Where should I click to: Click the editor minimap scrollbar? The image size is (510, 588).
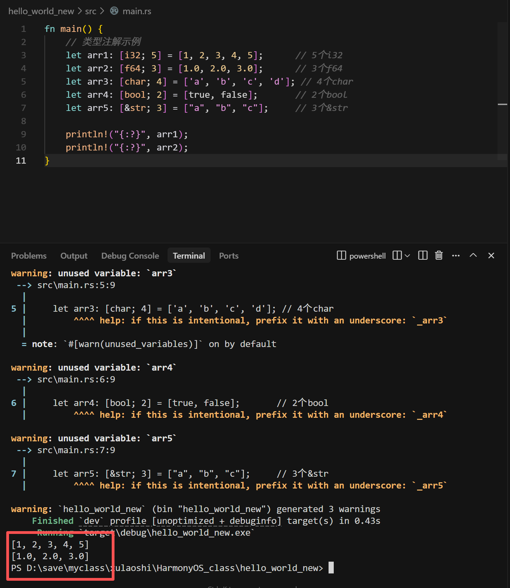click(x=502, y=91)
